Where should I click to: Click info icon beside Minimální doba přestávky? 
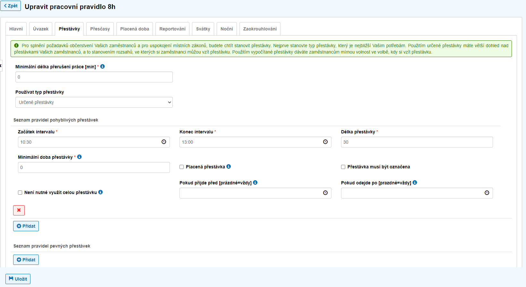79,157
